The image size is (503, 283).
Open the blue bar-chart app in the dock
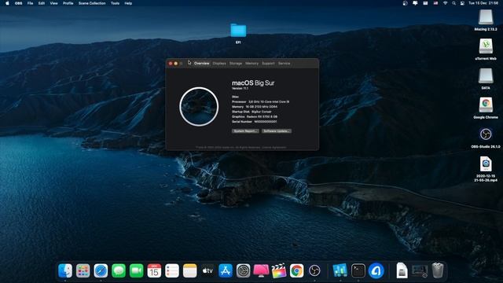click(x=340, y=270)
